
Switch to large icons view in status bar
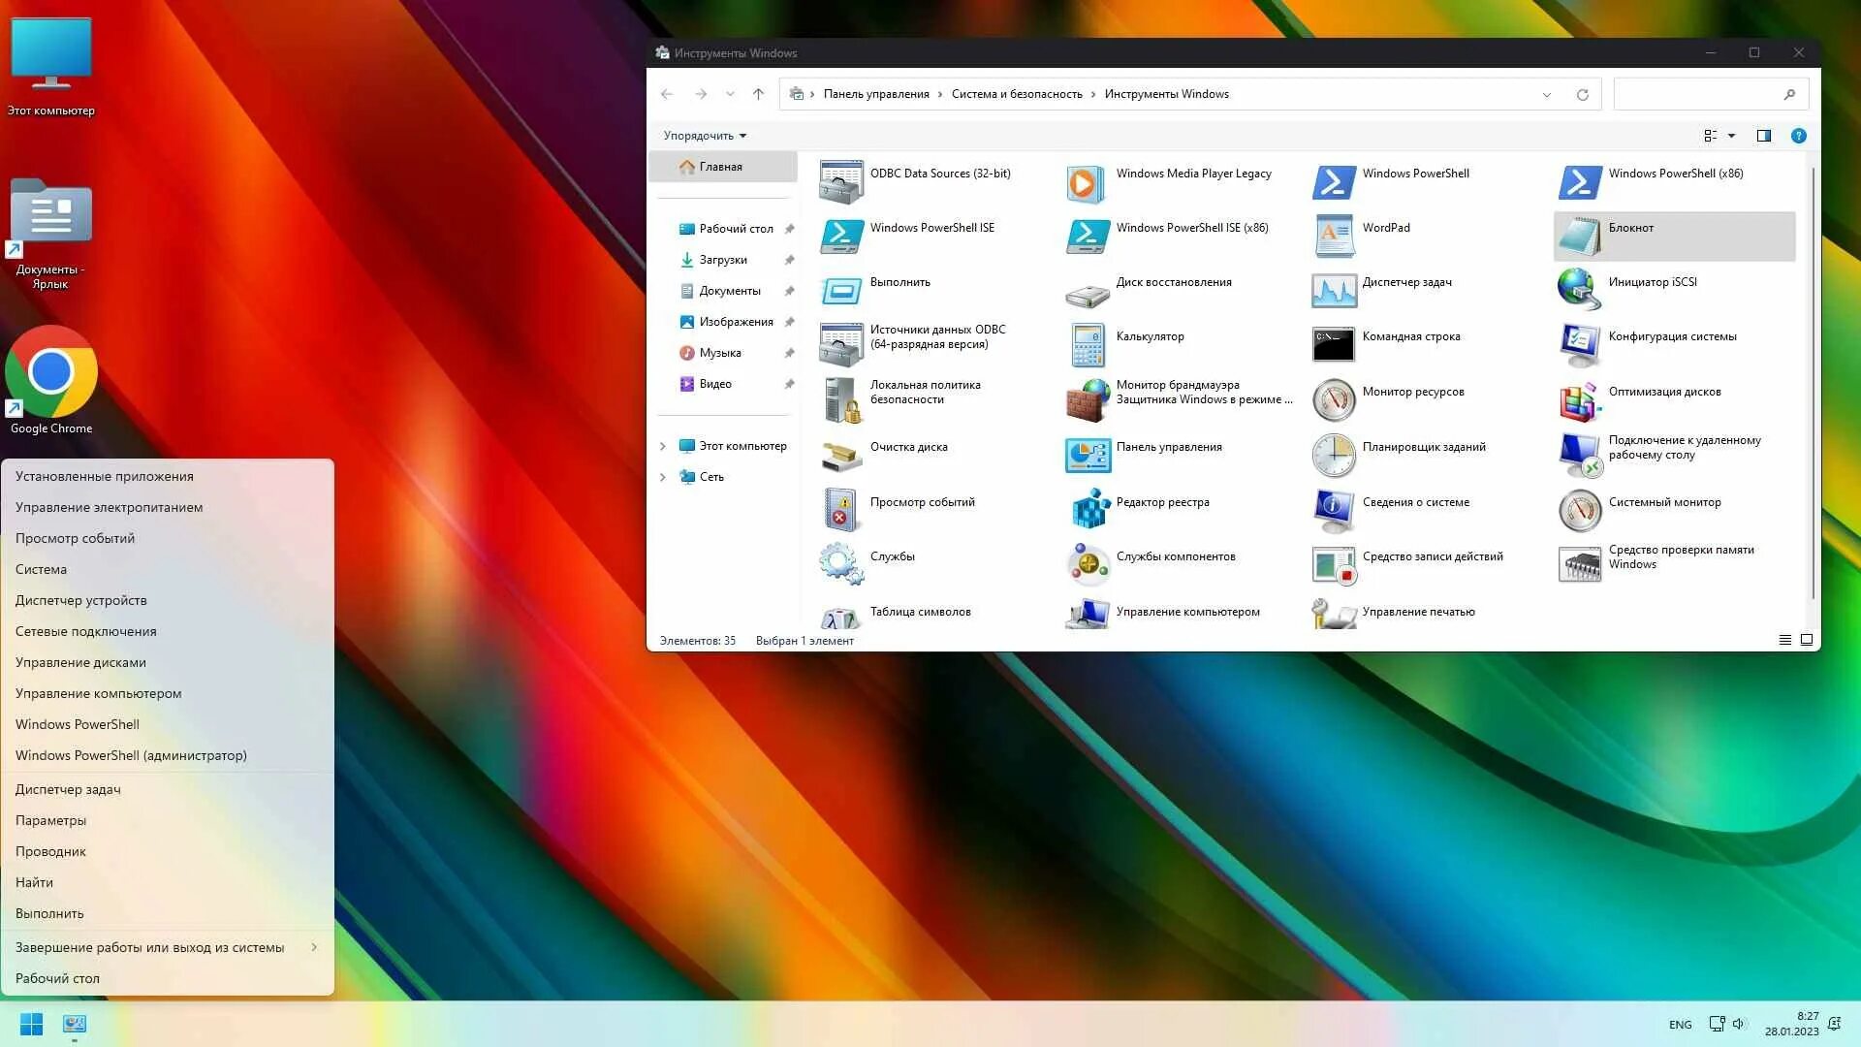click(x=1807, y=640)
